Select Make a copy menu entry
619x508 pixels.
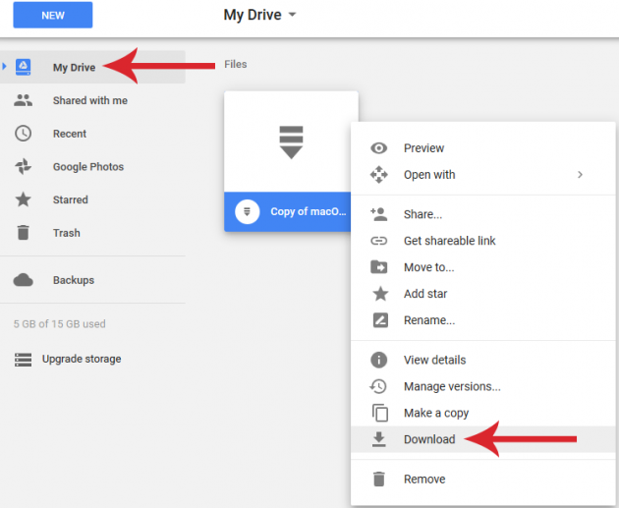pyautogui.click(x=435, y=413)
